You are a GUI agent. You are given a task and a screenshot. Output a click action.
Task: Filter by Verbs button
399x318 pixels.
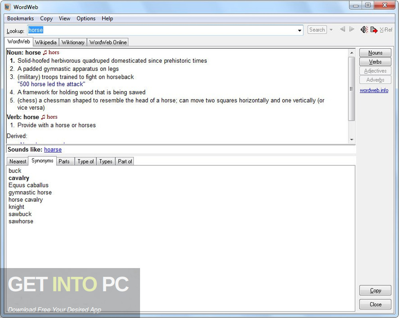[375, 62]
